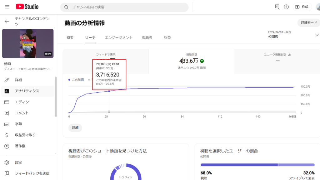The width and height of the screenshot is (320, 180).
Task: Open the send feedback icon at top
Action: [x=277, y=7]
